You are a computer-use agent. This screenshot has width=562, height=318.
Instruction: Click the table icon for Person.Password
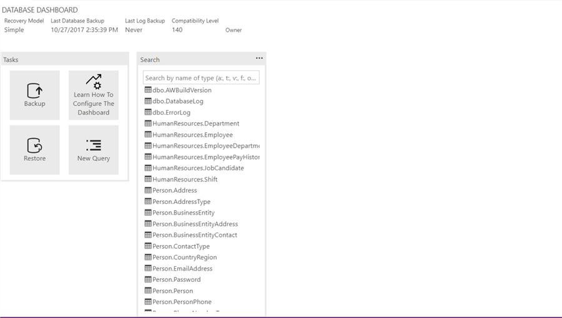(x=148, y=279)
